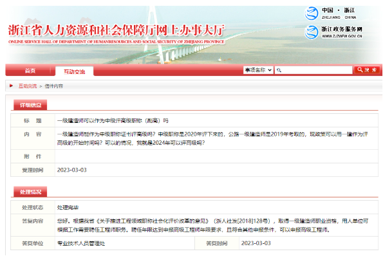Click the 处理完毕 status text

(68, 208)
